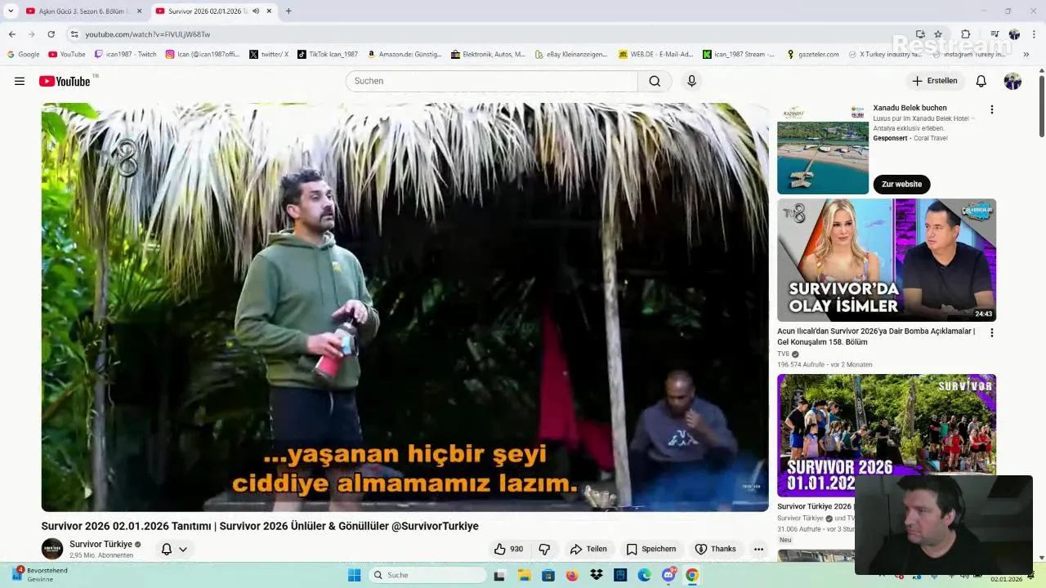The image size is (1046, 588).
Task: Open more actions for the video
Action: coord(758,549)
